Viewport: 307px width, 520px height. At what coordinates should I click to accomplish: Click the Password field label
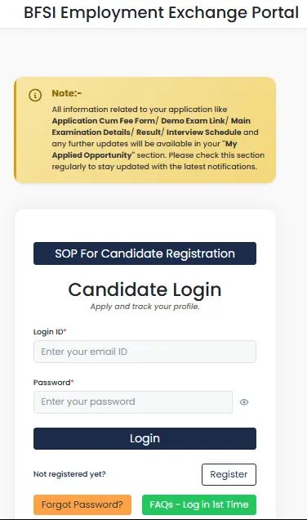[x=53, y=383]
